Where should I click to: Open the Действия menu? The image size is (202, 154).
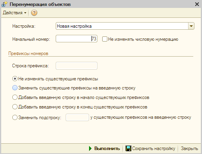coord(15,13)
